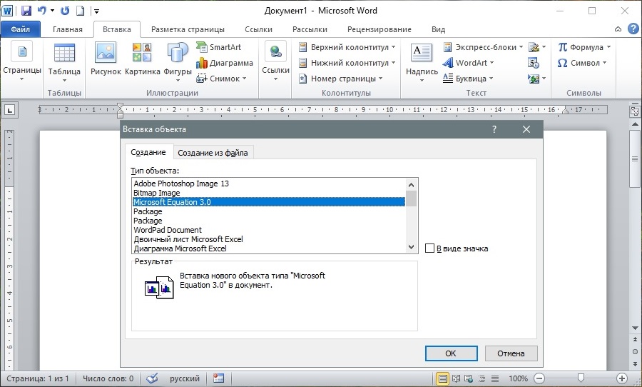642x387 pixels.
Task: Click the New document icon in quick access
Action: (x=80, y=11)
